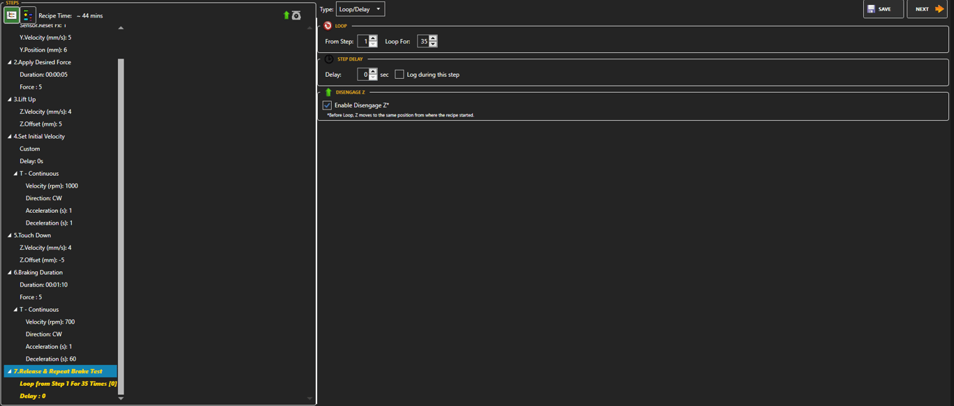Click the steps list scroll down arrow
The image size is (954, 406).
click(121, 398)
